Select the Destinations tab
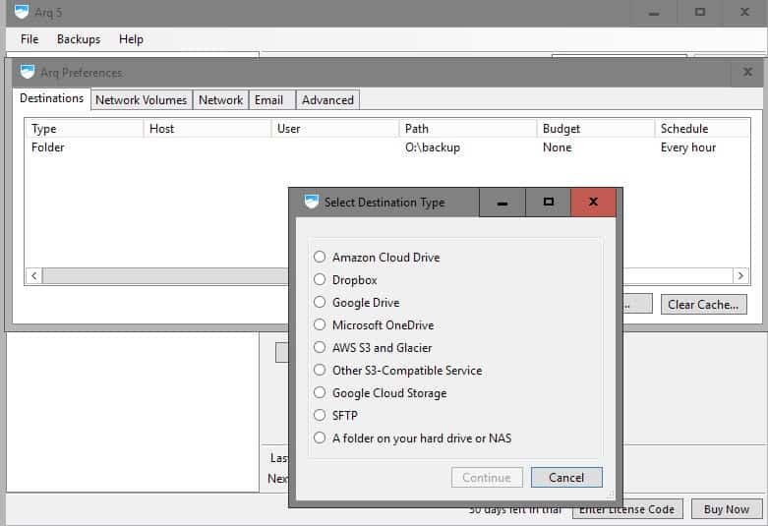The image size is (768, 526). pyautogui.click(x=51, y=98)
